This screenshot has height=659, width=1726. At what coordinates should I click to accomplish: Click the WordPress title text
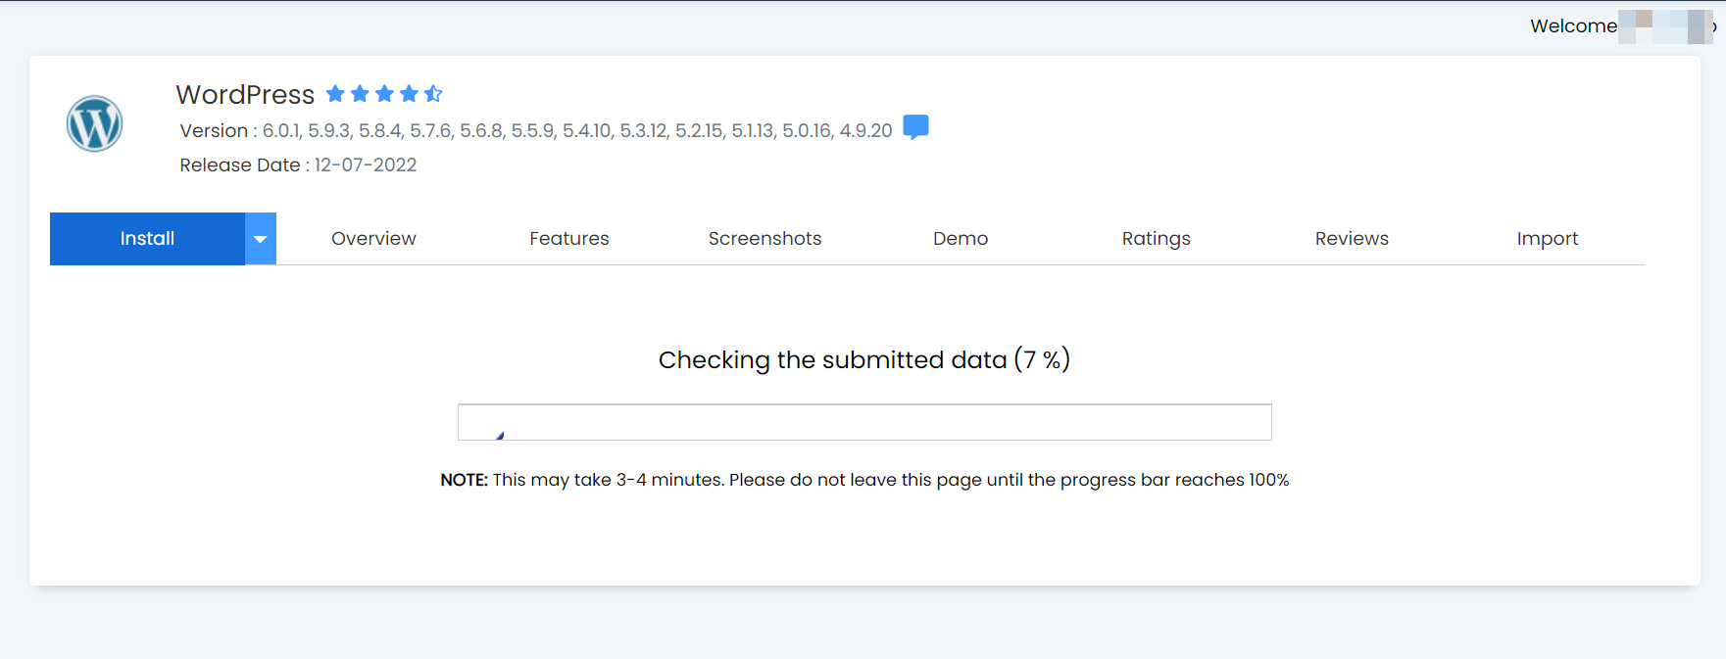coord(245,95)
